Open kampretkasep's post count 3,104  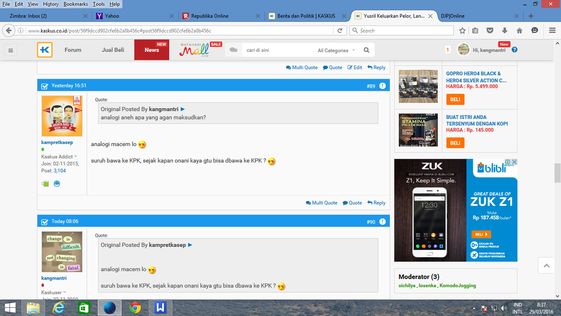click(60, 171)
